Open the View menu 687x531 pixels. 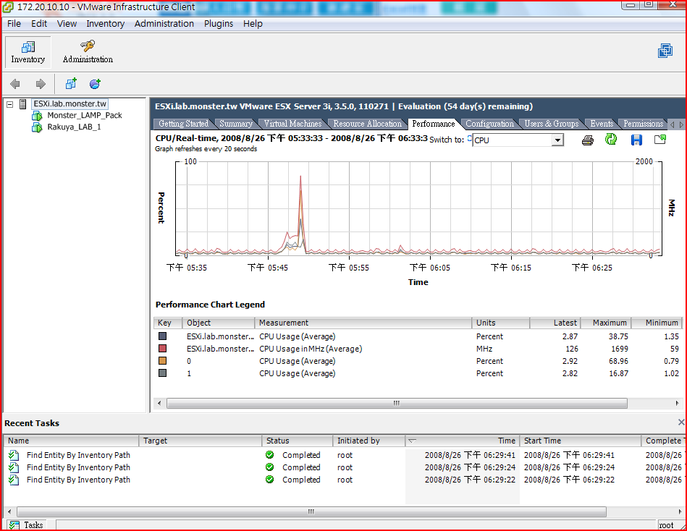pos(67,24)
